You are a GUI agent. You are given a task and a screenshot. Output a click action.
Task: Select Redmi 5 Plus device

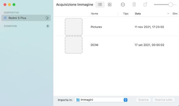click(x=26, y=18)
